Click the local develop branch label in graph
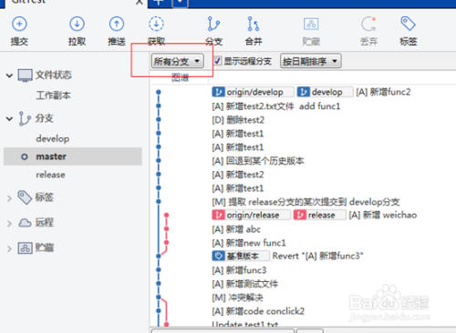This screenshot has height=333, width=456. pyautogui.click(x=326, y=92)
